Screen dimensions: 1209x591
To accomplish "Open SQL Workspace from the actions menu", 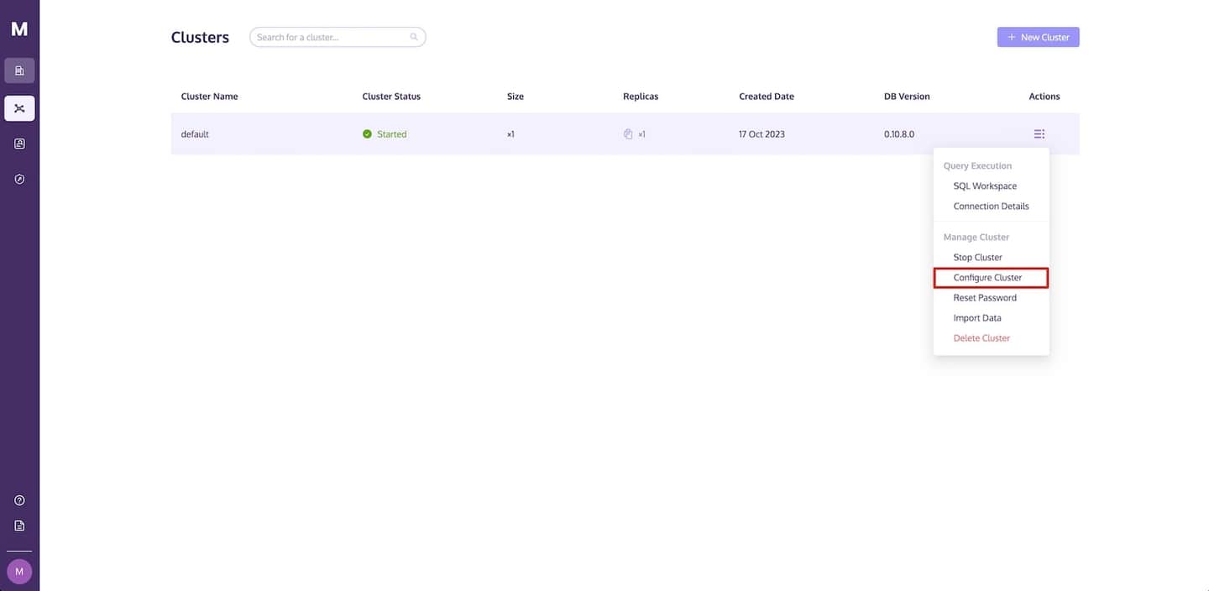I will (985, 186).
